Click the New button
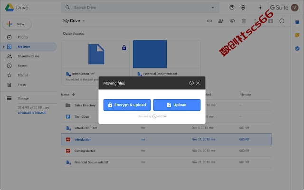 [x=17, y=24]
